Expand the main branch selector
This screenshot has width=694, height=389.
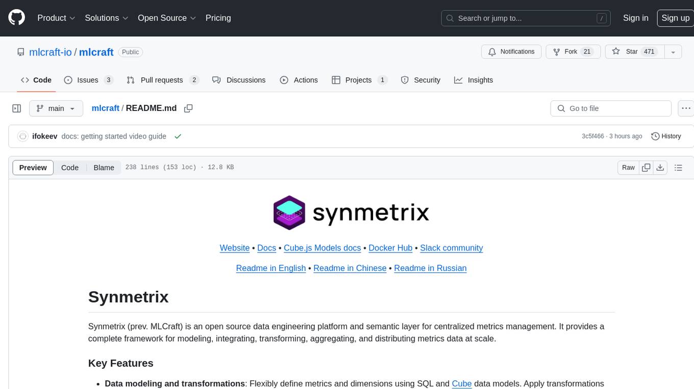[56, 108]
